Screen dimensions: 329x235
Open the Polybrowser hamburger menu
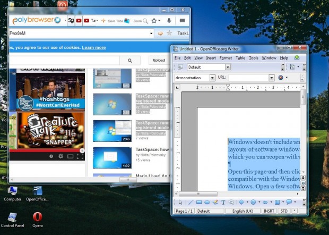pyautogui.click(x=183, y=20)
